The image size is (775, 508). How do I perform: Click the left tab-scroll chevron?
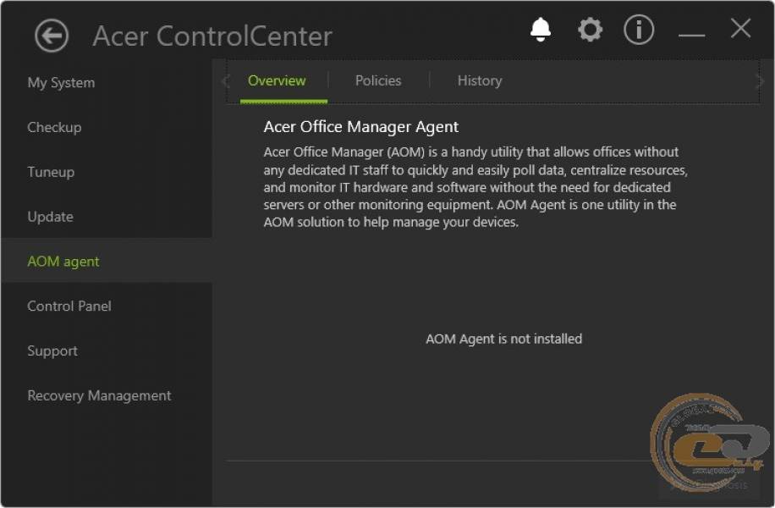(226, 81)
